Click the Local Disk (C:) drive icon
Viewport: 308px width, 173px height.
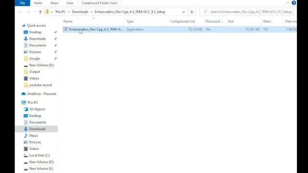(26, 155)
